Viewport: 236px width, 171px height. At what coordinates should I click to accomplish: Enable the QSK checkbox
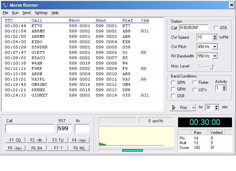point(216,28)
